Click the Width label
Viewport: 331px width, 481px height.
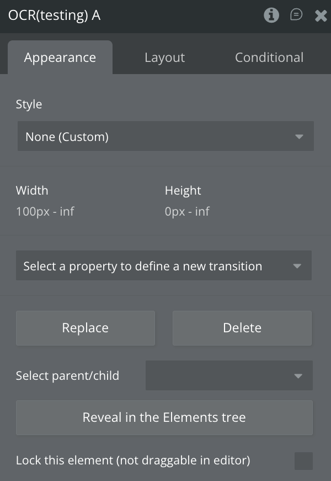tap(32, 191)
